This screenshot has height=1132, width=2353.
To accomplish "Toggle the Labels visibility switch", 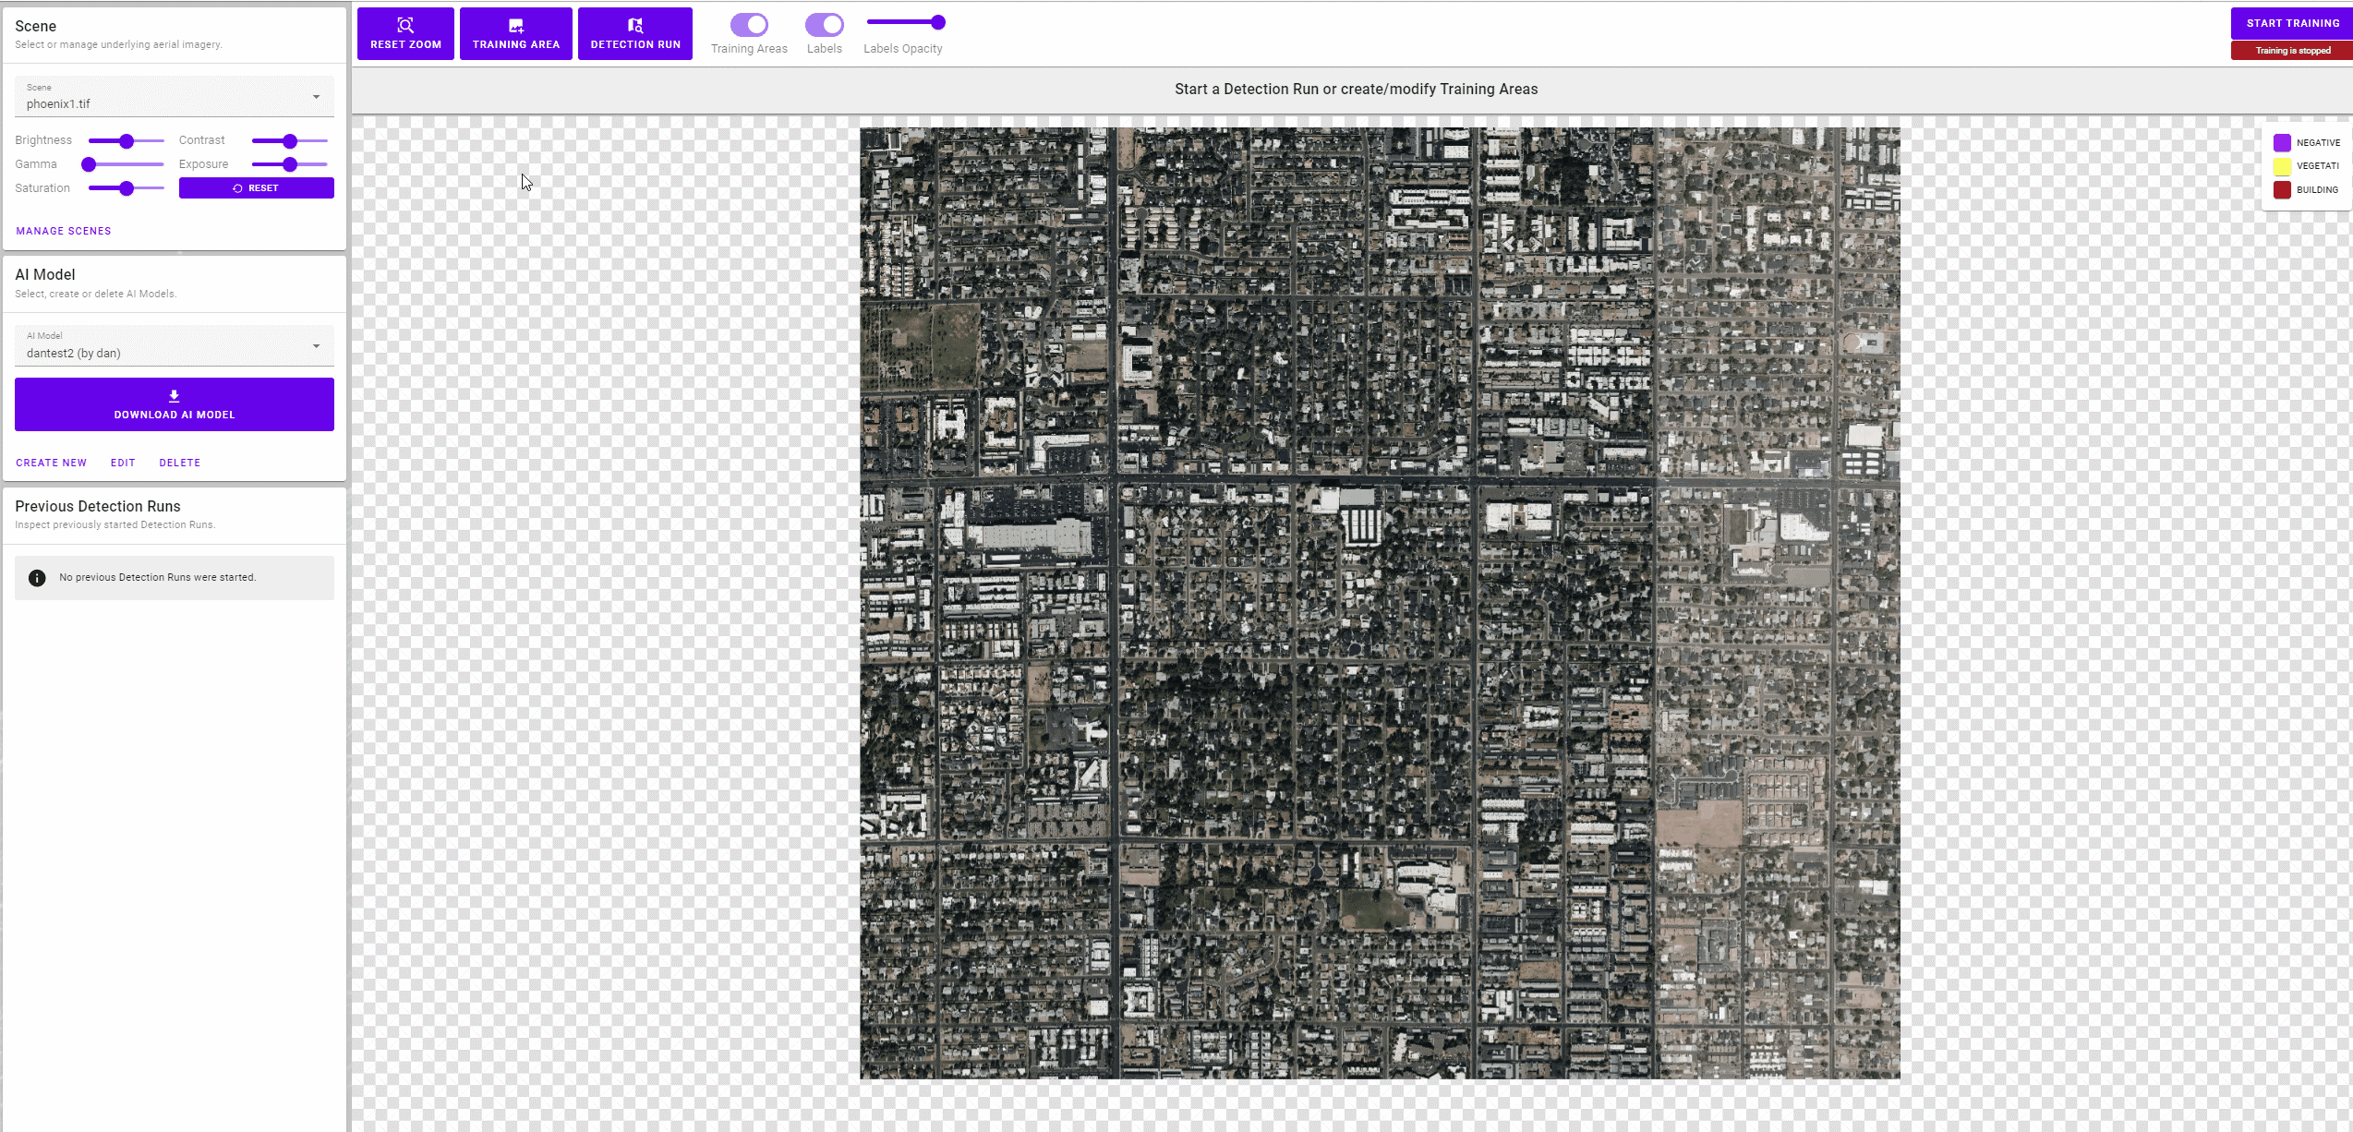I will (x=824, y=25).
